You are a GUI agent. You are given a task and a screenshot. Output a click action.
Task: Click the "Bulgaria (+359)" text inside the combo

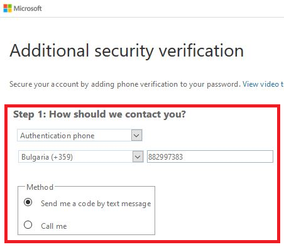tap(47, 157)
